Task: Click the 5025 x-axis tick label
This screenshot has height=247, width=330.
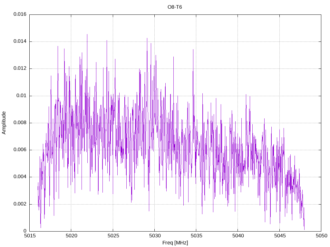Action: [x=113, y=236]
